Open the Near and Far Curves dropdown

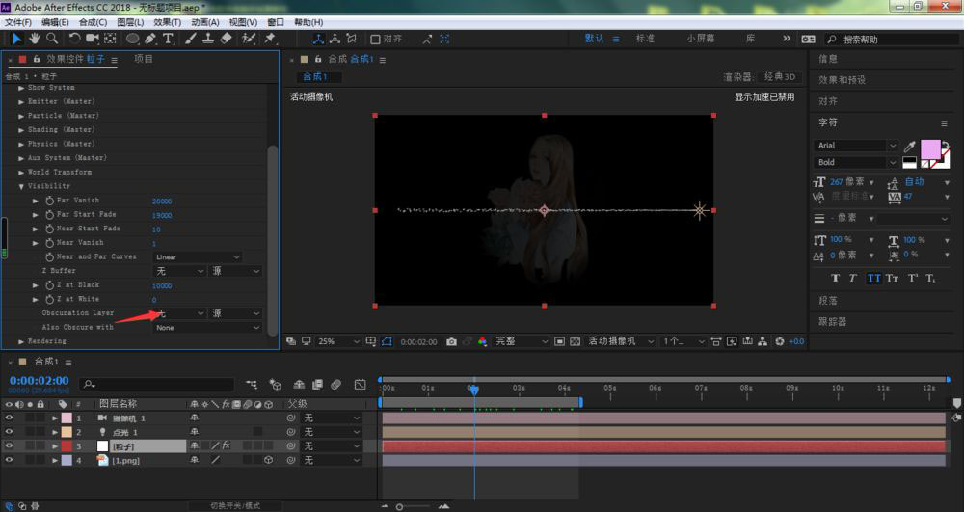[197, 256]
